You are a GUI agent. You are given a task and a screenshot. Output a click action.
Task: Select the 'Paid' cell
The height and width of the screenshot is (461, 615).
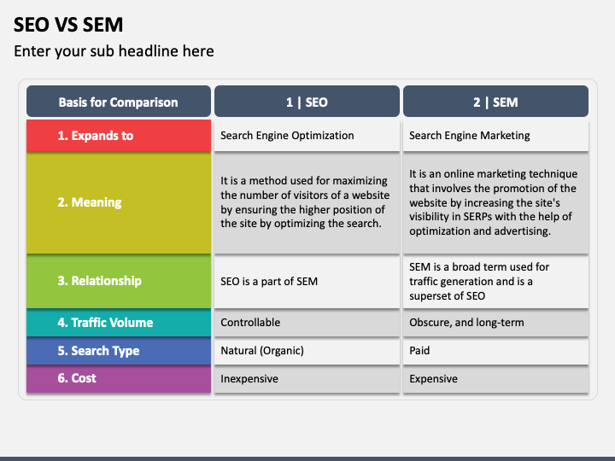coord(495,351)
